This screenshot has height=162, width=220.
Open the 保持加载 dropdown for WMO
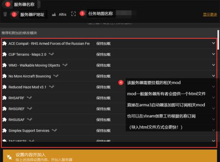(103, 65)
